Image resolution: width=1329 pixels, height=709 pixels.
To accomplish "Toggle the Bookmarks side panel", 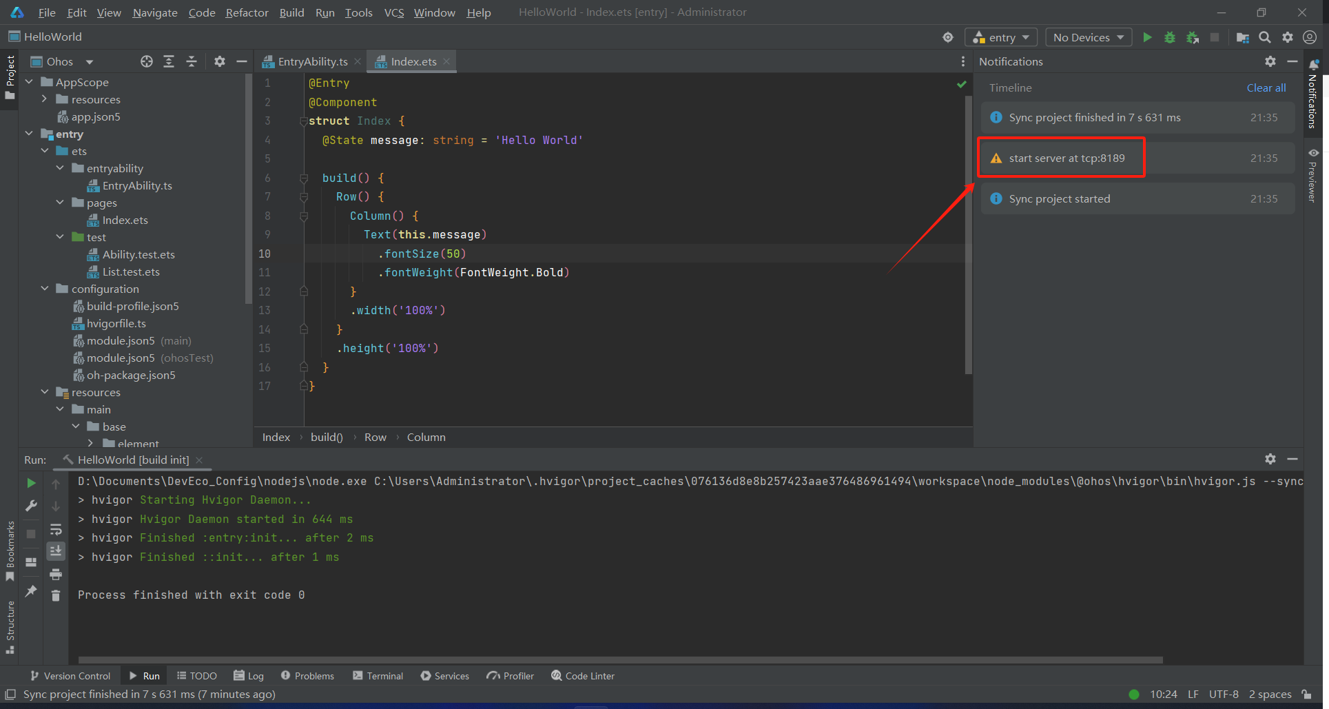I will tap(10, 551).
